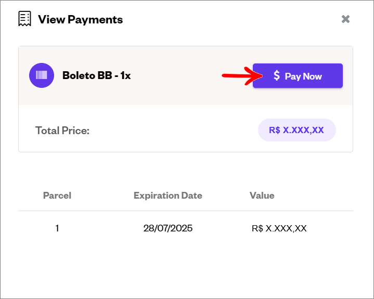Click the '1x' installment count text

point(125,75)
